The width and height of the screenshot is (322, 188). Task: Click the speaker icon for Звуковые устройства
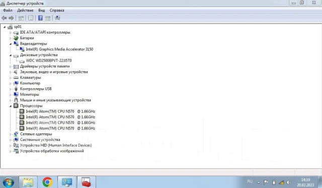point(16,72)
